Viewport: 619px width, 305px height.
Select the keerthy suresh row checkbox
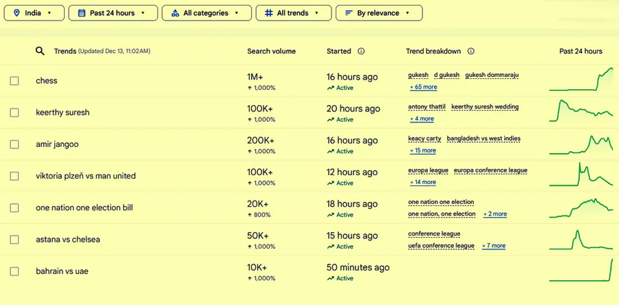(14, 113)
